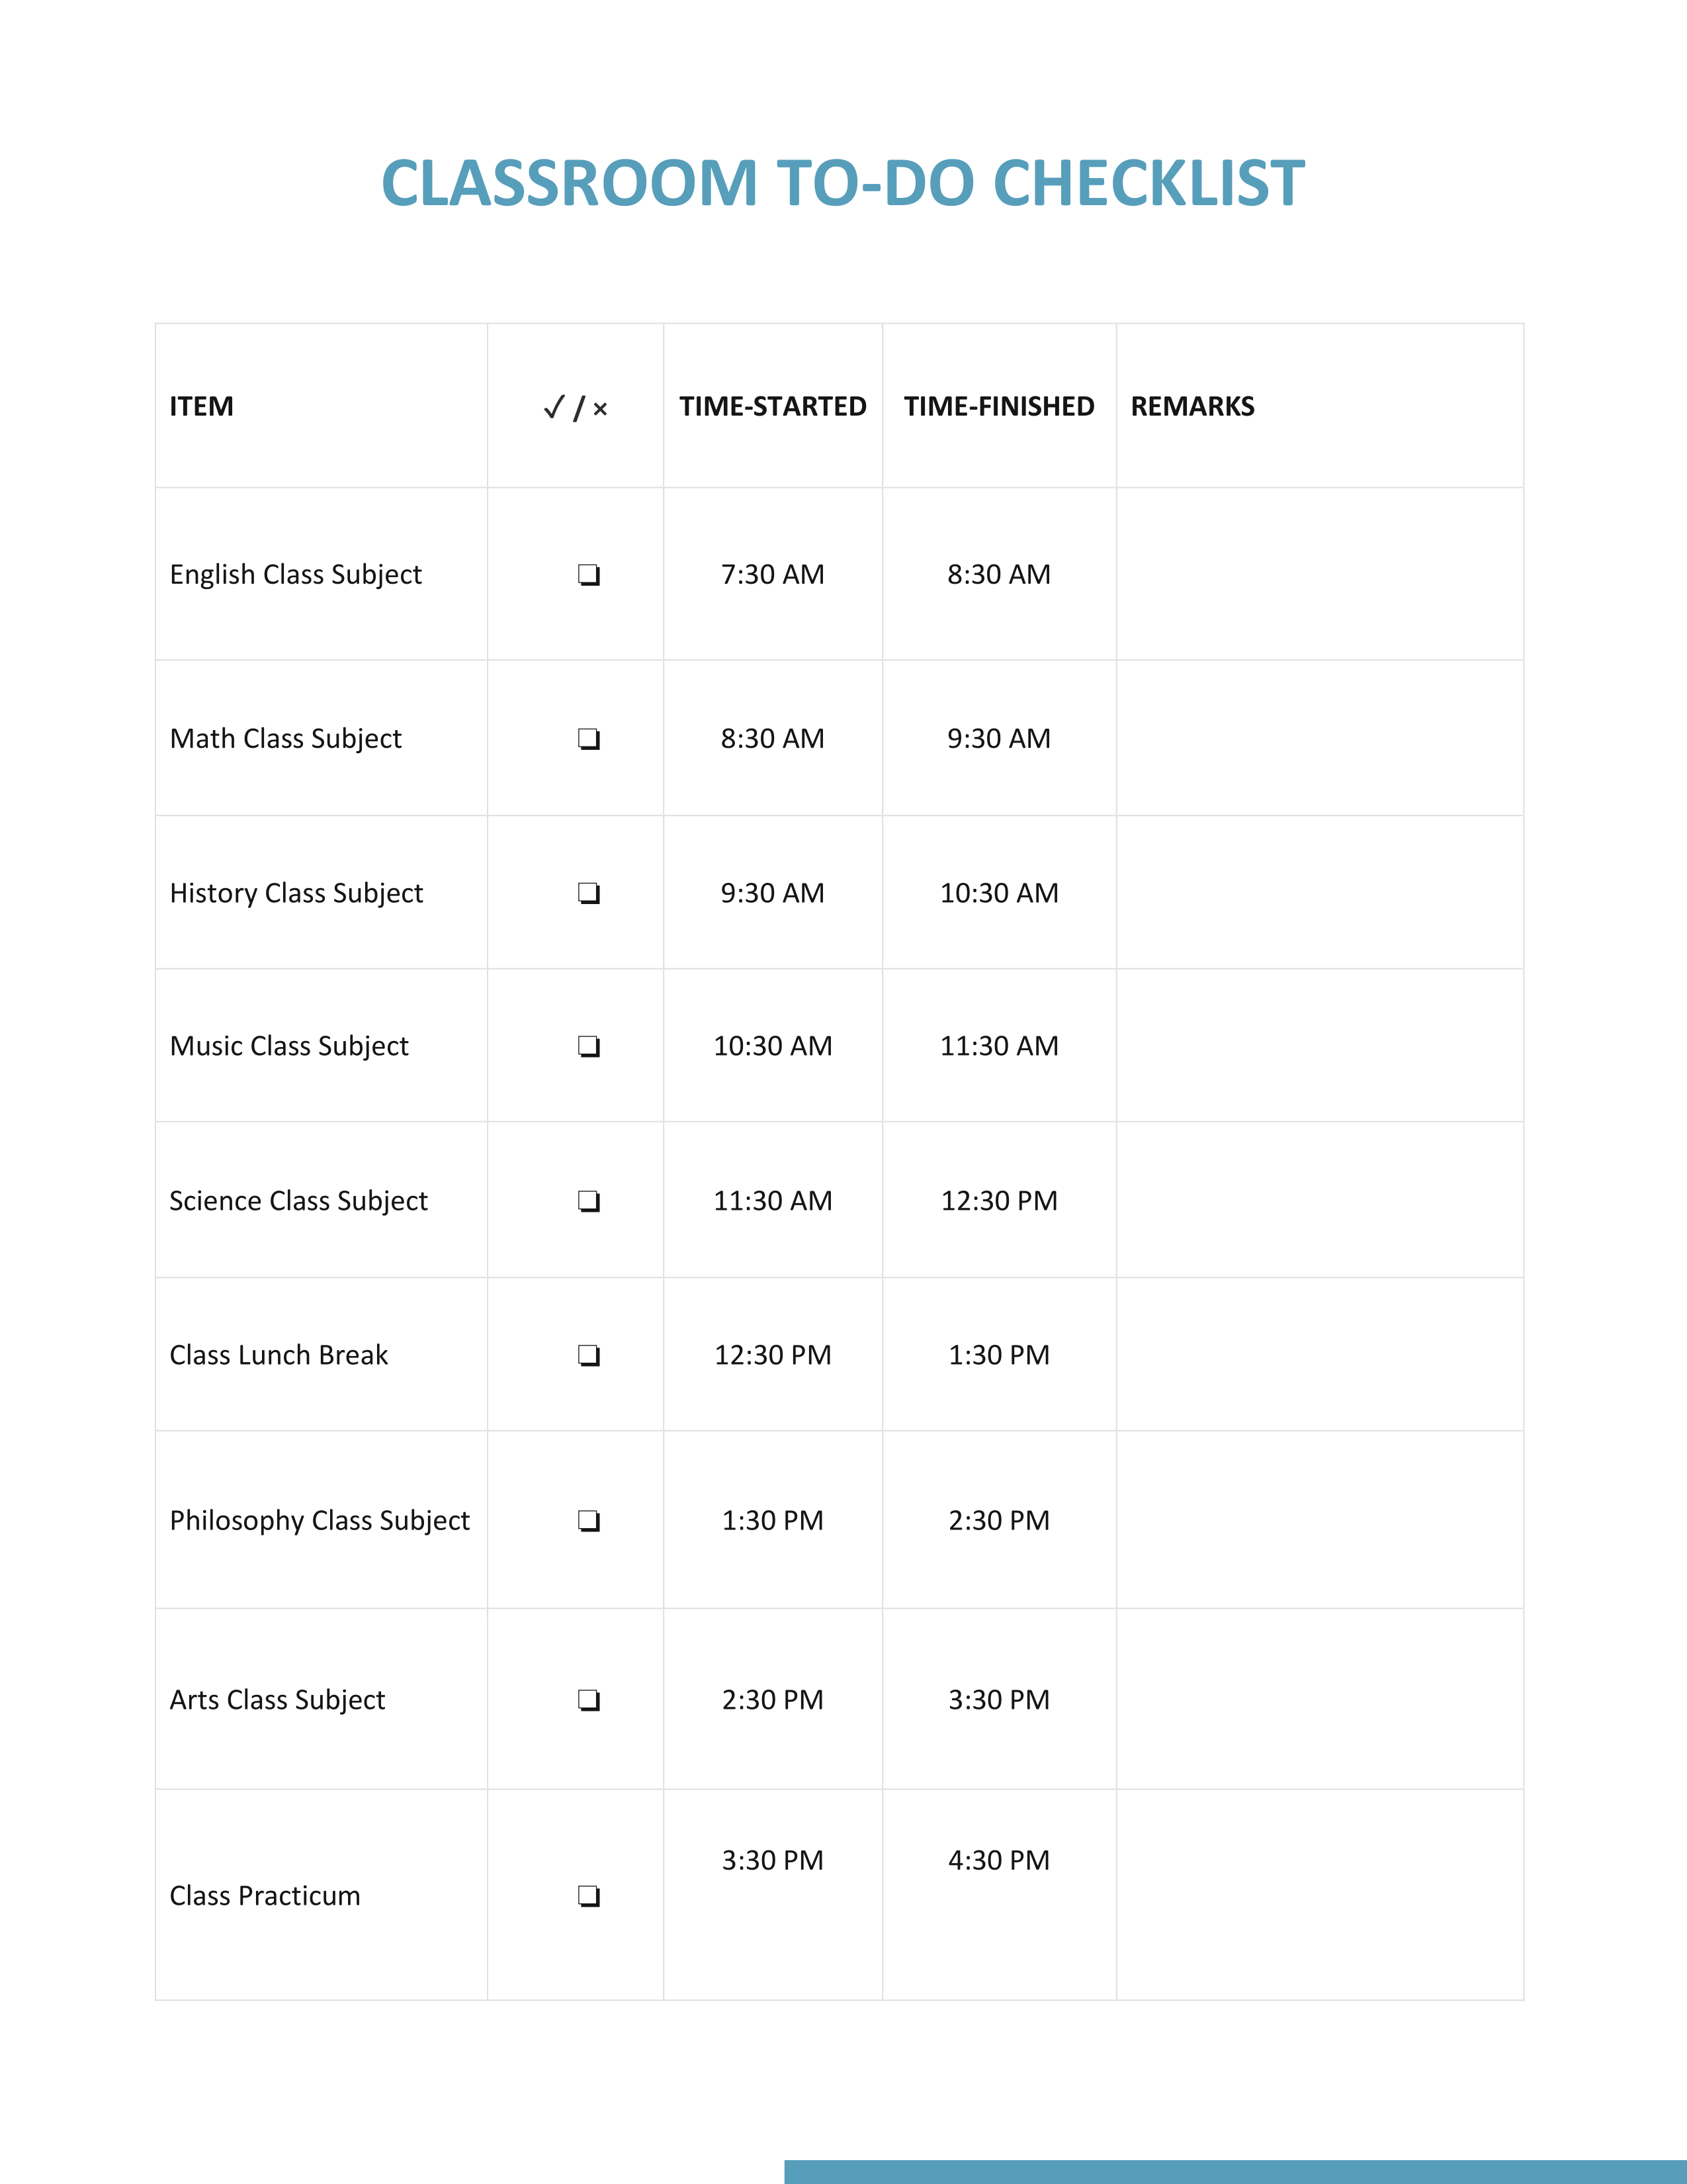Select the 4:30 PM finish time
The width and height of the screenshot is (1687, 2184).
coord(1000,1860)
